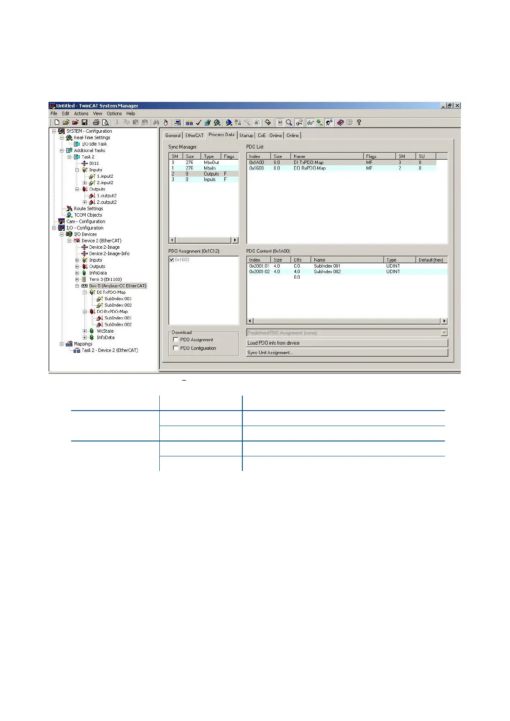Click the New file toolbar icon
510x721 pixels.
[x=57, y=122]
